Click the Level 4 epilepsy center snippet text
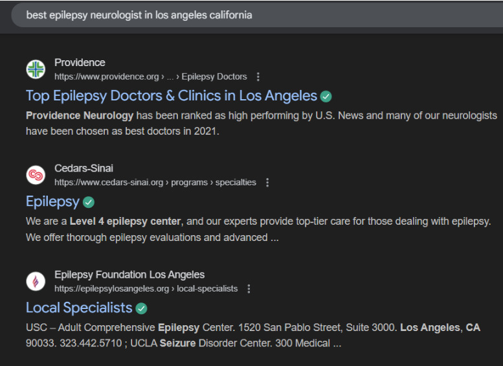This screenshot has width=503, height=366. tap(125, 222)
